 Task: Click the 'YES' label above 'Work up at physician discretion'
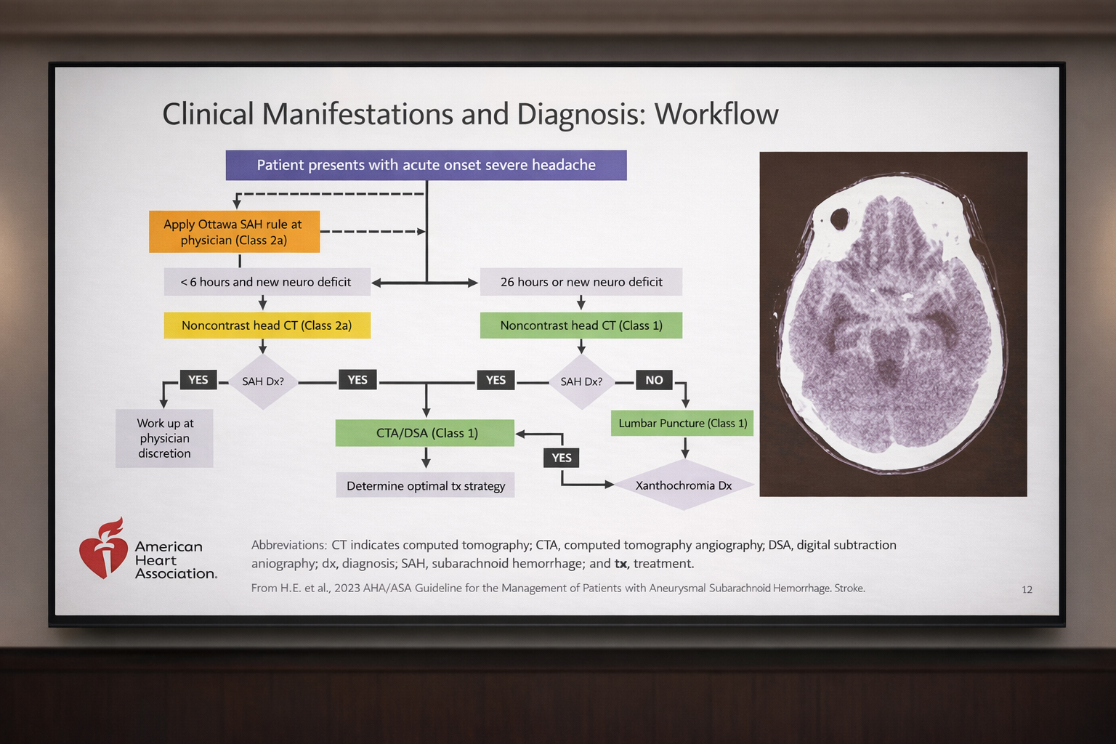[198, 380]
